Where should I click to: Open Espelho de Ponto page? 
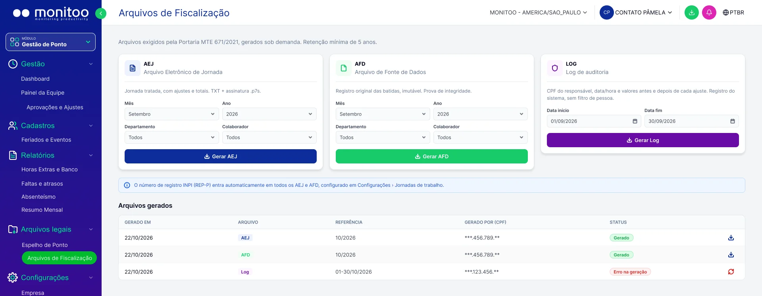(x=45, y=245)
